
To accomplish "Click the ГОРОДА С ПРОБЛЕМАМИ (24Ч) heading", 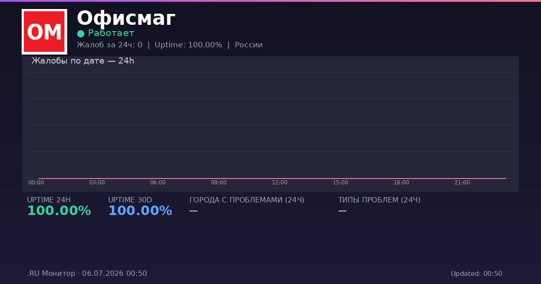I will point(247,200).
